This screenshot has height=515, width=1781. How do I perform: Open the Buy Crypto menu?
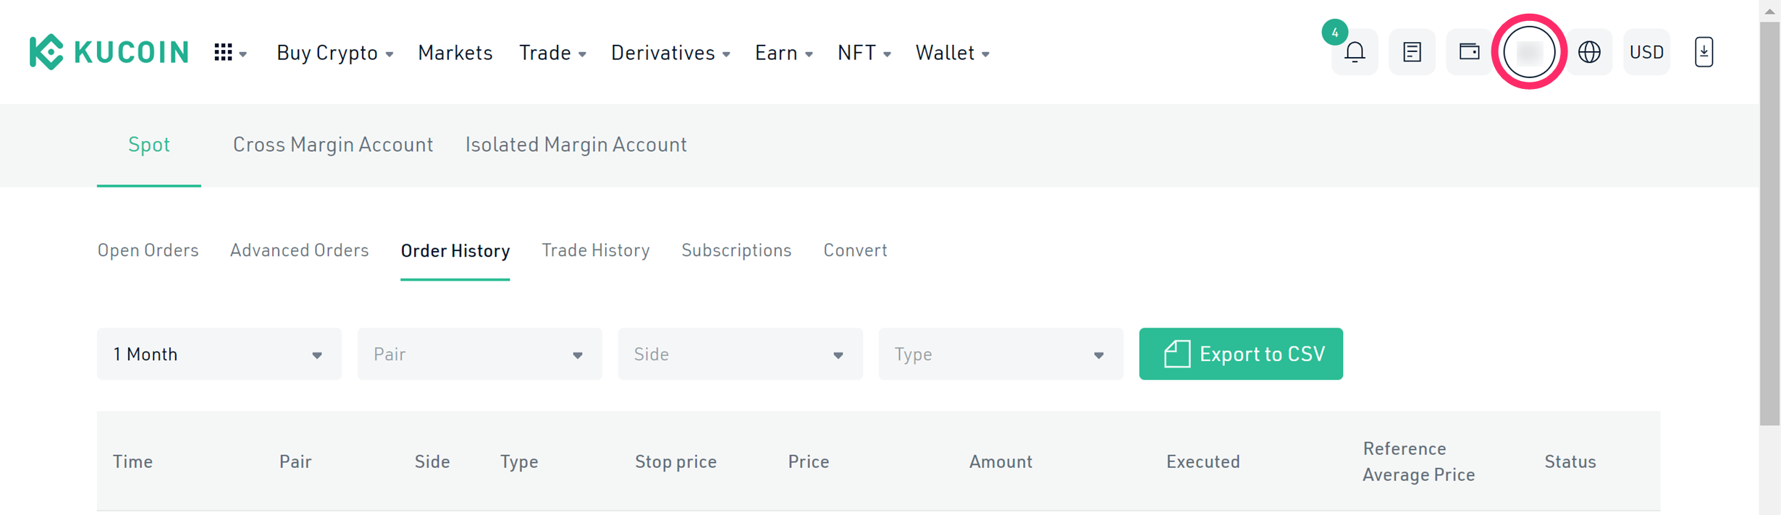pos(334,53)
